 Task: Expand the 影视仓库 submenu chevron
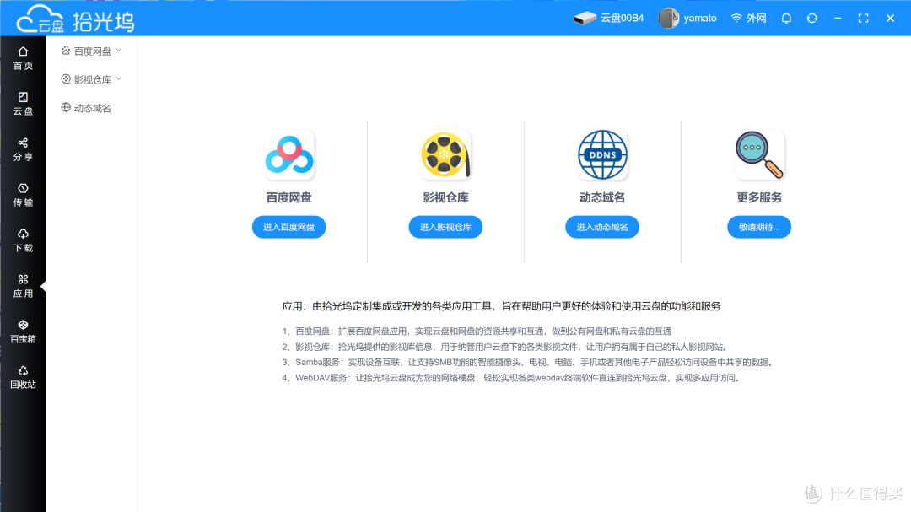point(119,79)
